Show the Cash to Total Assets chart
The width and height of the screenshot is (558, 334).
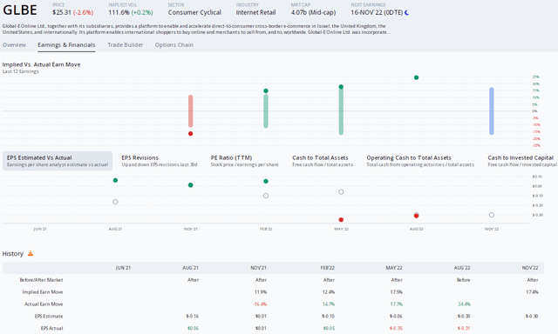click(323, 161)
